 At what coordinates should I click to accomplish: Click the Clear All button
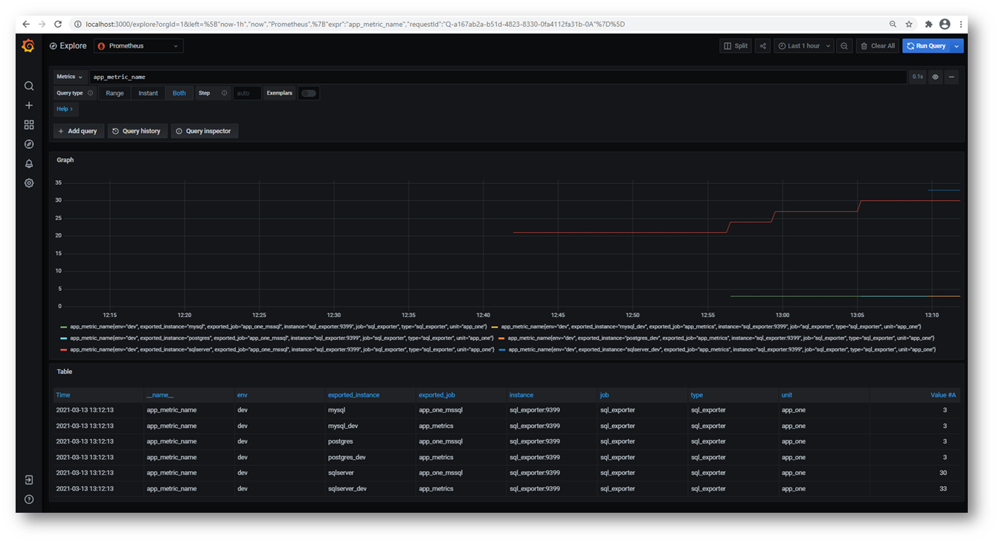[x=878, y=46]
